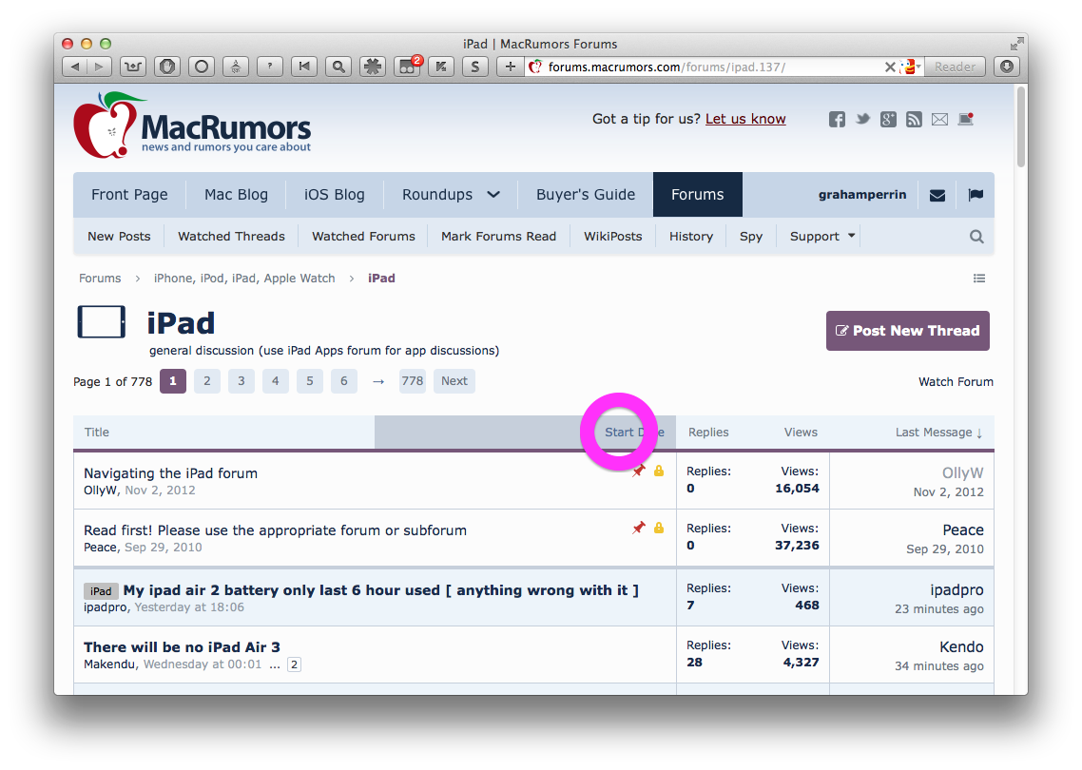The width and height of the screenshot is (1082, 770).
Task: Open extension dropdown arrow in address bar
Action: pos(918,67)
